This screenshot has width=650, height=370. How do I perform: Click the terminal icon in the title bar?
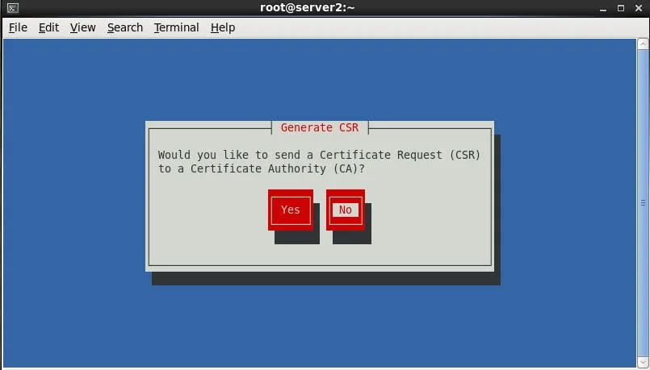pyautogui.click(x=12, y=8)
